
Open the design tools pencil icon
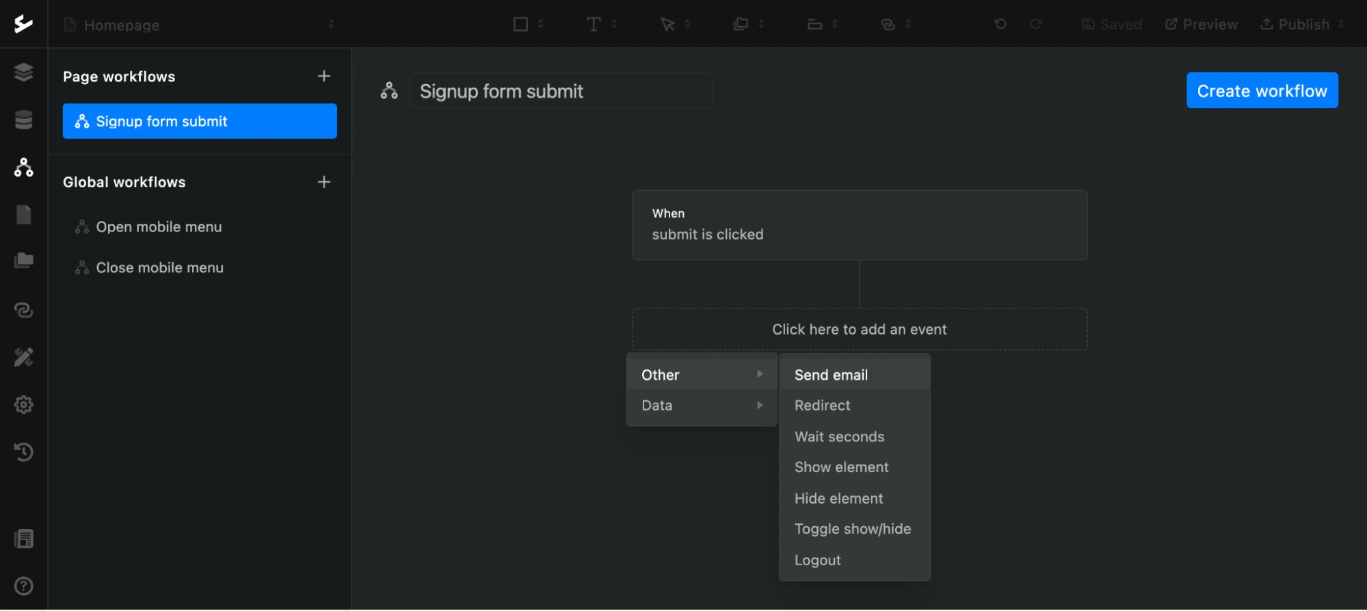[24, 357]
